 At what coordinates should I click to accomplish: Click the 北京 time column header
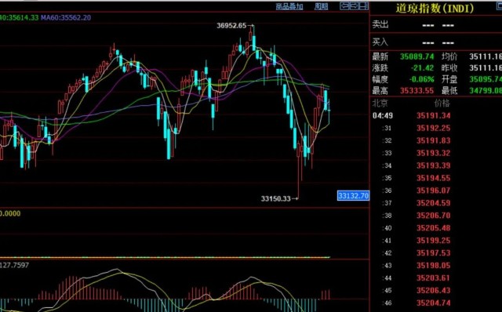pos(380,103)
